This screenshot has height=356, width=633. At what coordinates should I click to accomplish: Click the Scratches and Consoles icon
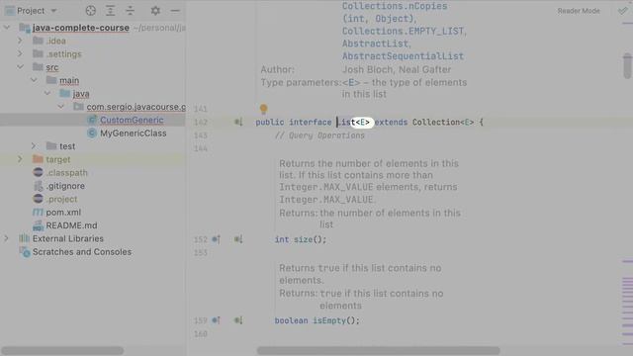point(25,252)
